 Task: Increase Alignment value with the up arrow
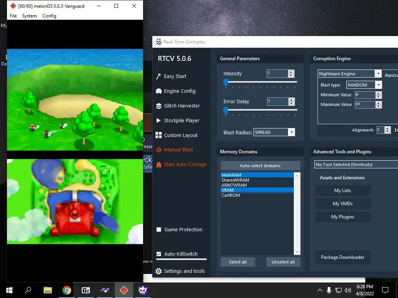388,128
